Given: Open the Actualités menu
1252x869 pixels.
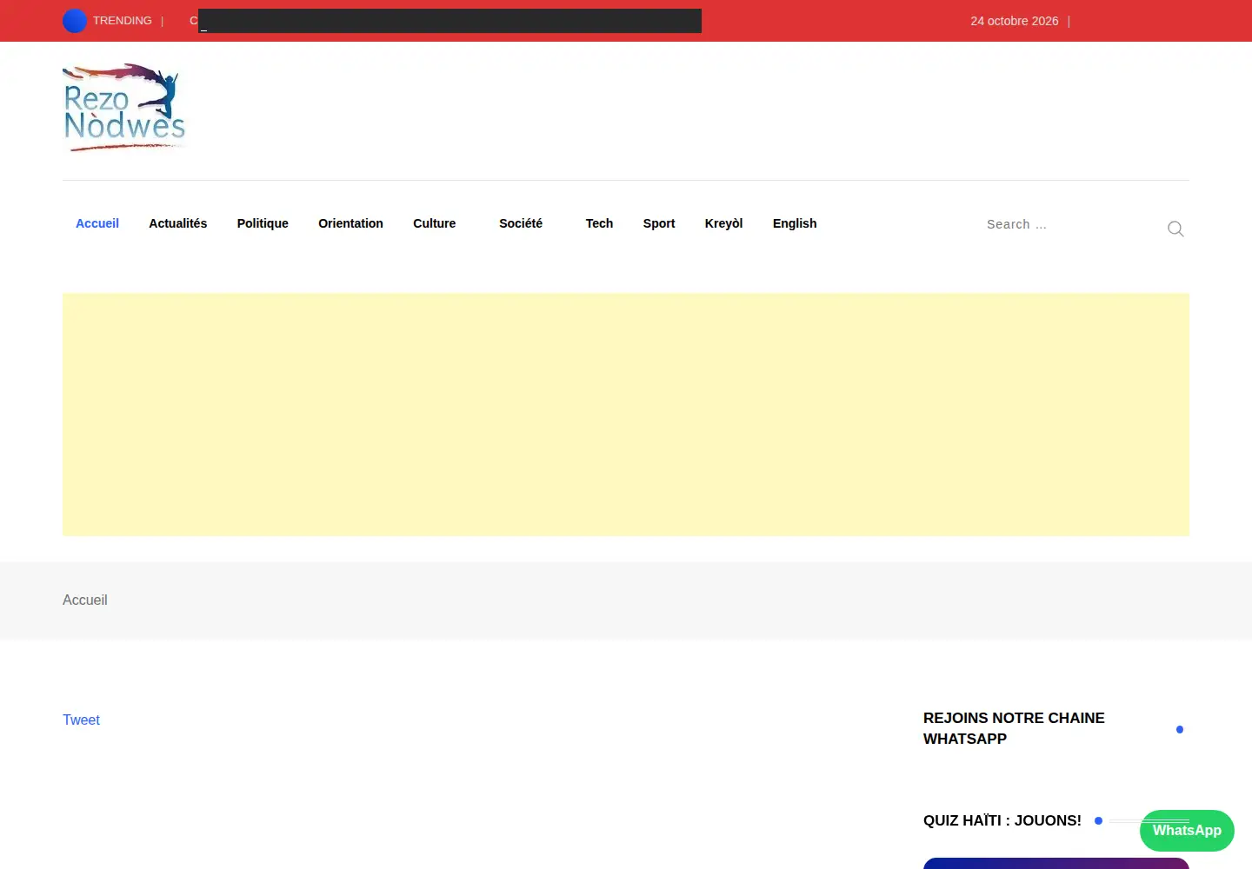Looking at the screenshot, I should coord(178,223).
